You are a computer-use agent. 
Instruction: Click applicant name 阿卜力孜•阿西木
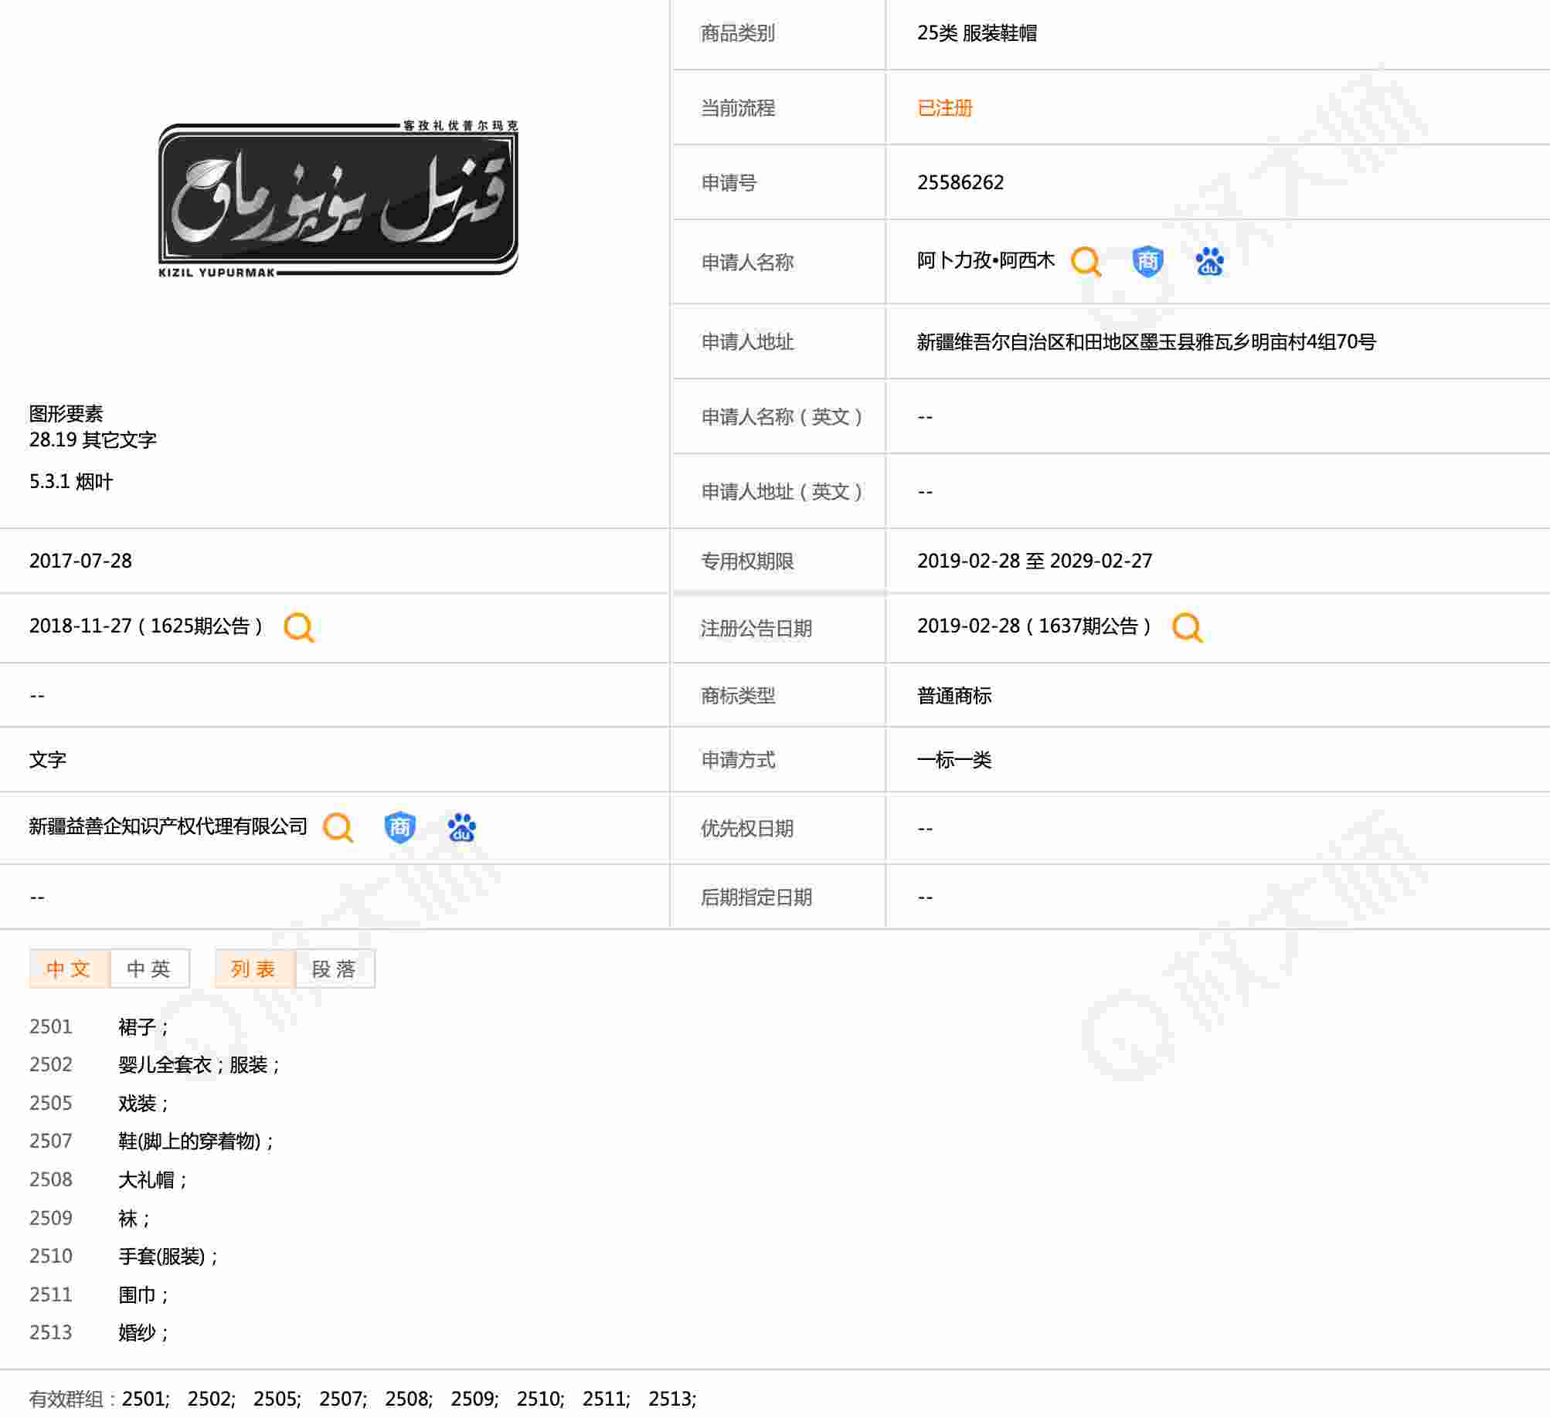tap(985, 260)
